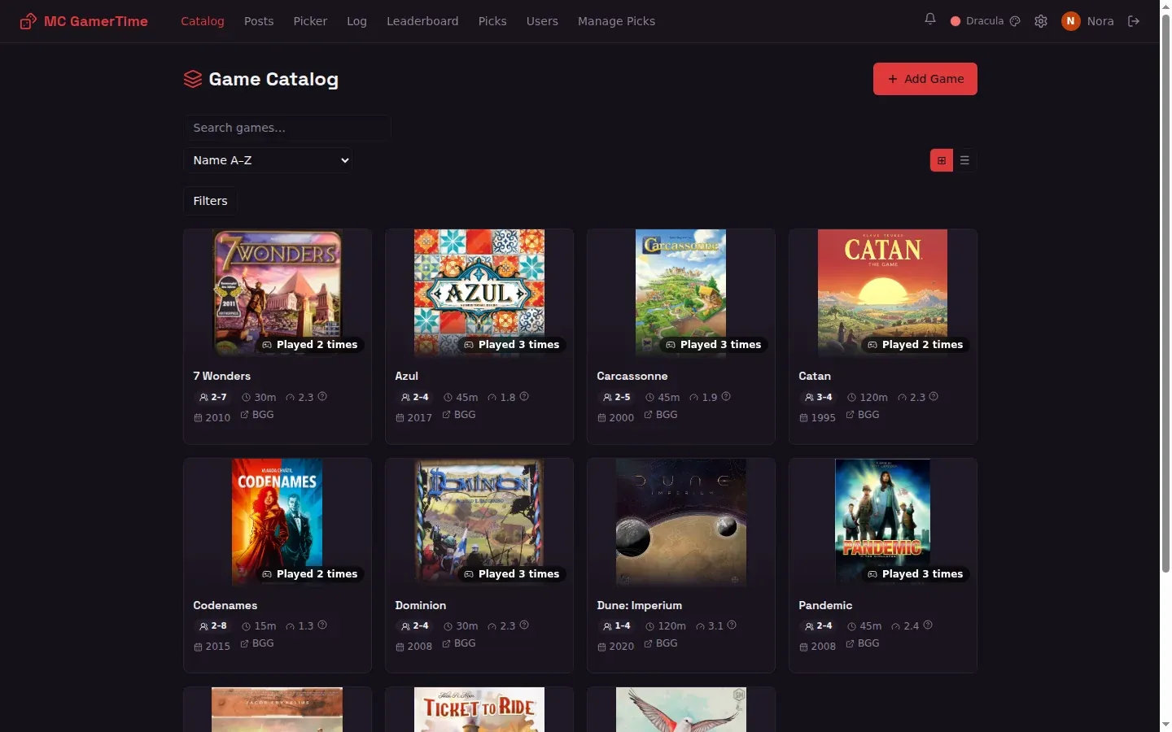
Task: Click the Ticket to Ride cover image
Action: 479,709
